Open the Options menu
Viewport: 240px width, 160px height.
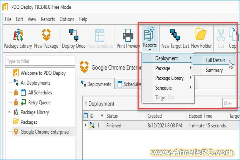click(67, 19)
